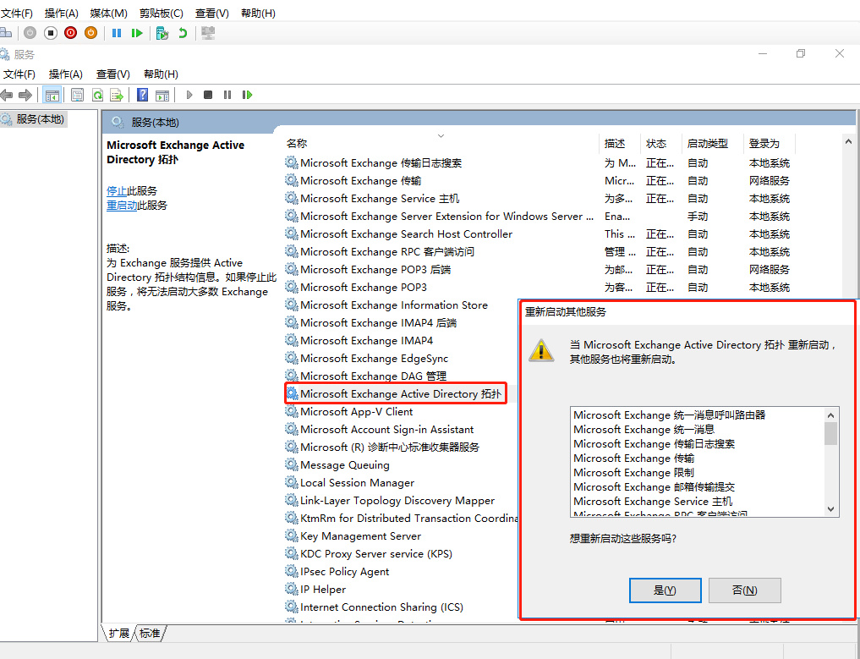The image size is (860, 659).
Task: Open the Services 操作(A) menu
Action: point(65,74)
